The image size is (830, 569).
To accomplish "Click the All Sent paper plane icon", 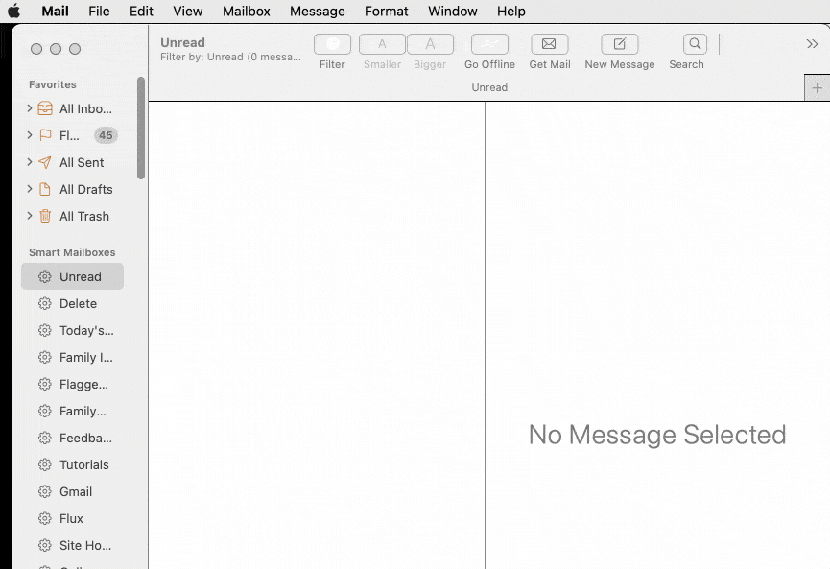I will 45,162.
